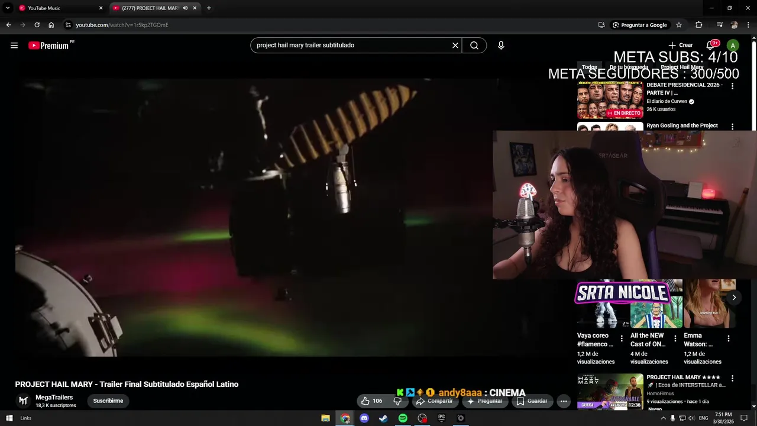
Task: Open the Windows Start menu
Action: 9,418
